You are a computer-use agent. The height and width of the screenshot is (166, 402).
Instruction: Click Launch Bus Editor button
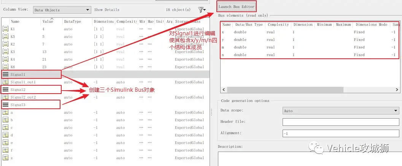click(237, 7)
